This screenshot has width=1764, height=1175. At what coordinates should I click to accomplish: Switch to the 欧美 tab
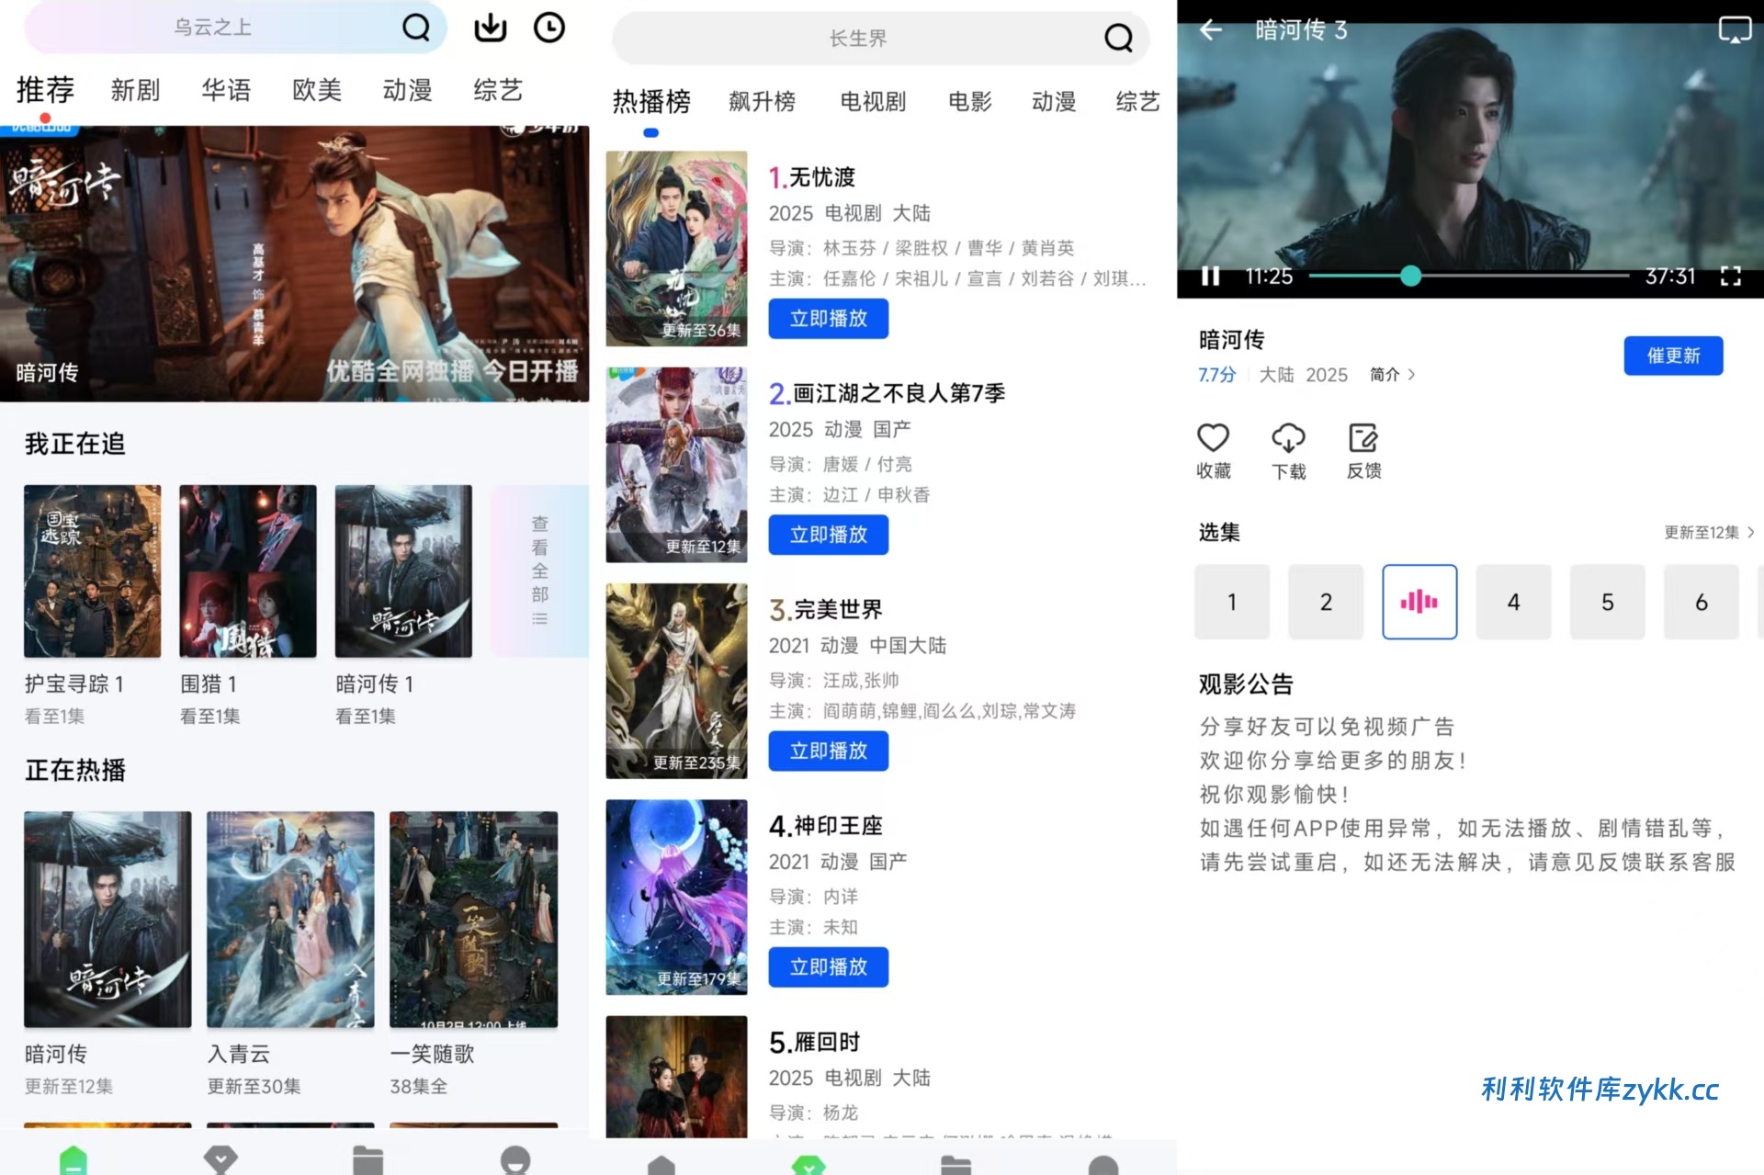[x=317, y=90]
